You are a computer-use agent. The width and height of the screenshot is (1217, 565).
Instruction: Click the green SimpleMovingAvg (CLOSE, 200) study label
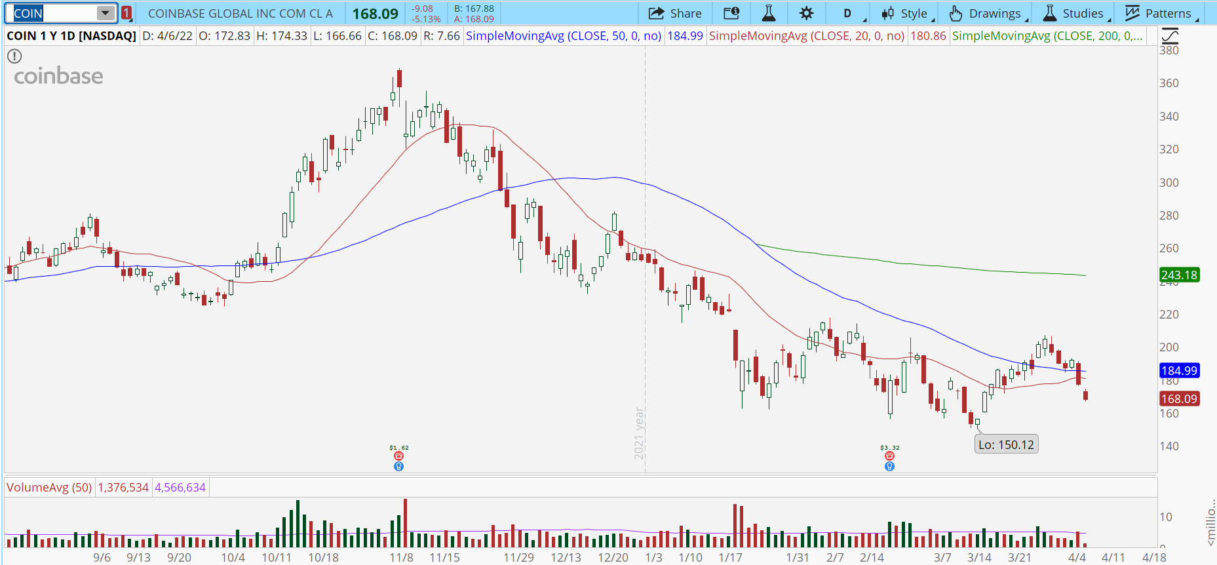pyautogui.click(x=1048, y=36)
